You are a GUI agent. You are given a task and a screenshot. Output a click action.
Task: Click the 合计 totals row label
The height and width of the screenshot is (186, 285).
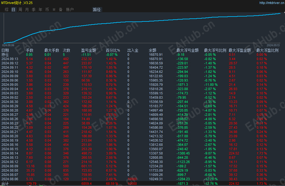click(5, 184)
